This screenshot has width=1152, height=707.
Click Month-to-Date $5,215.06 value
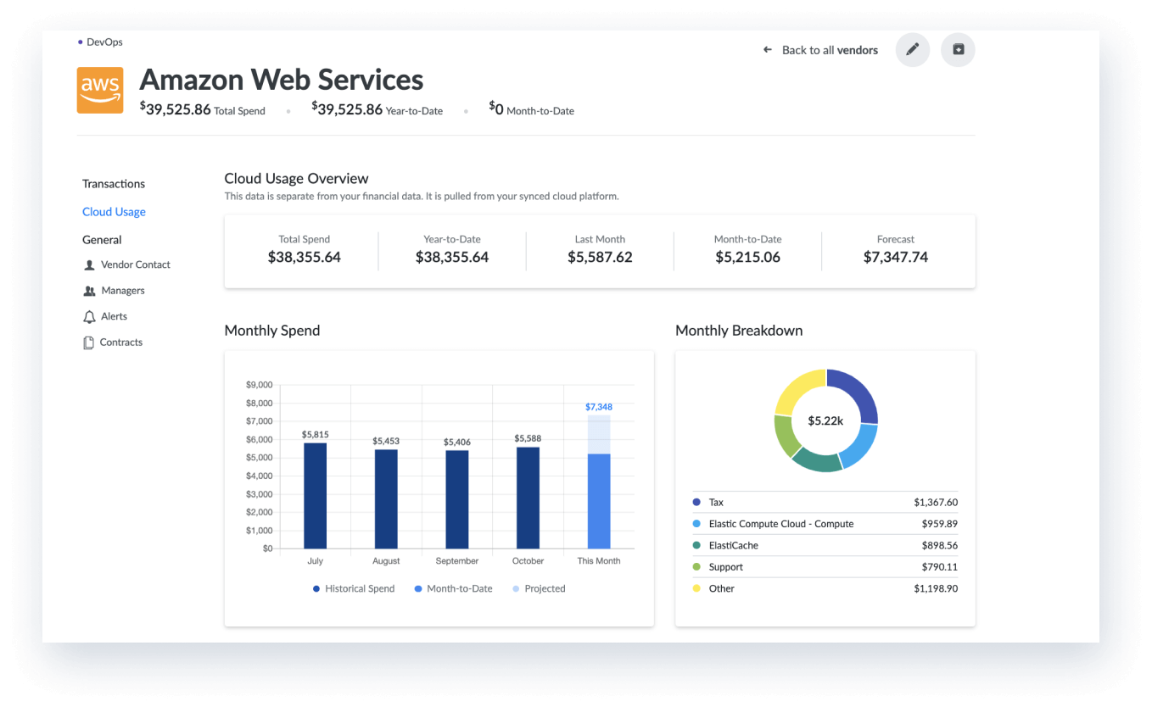747,257
